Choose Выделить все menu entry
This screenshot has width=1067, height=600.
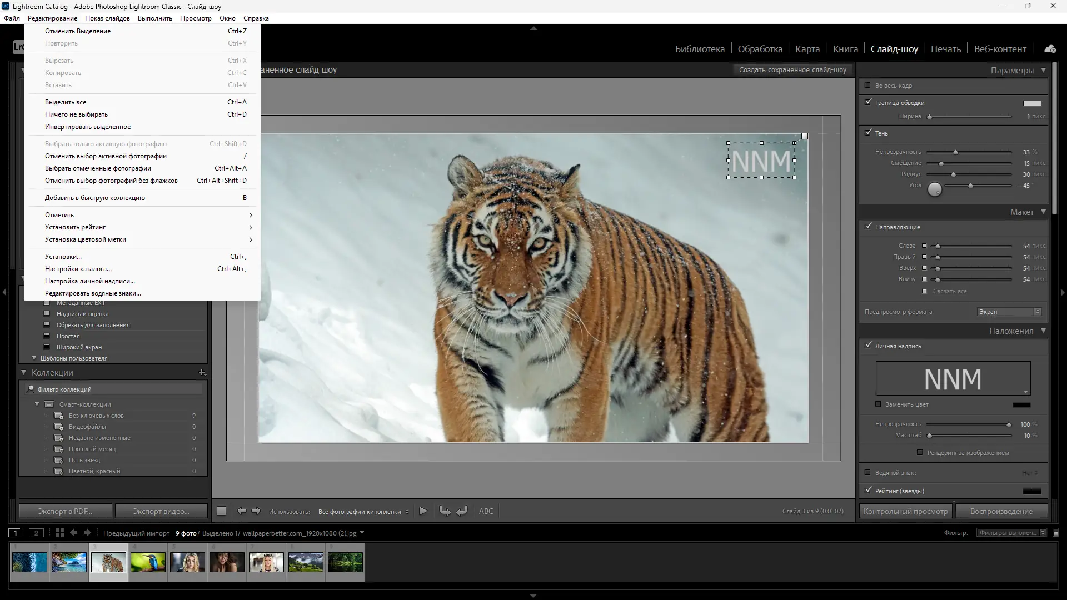[x=66, y=102]
